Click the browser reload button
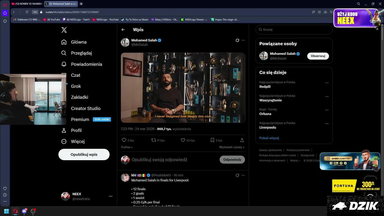Image resolution: width=384 pixels, height=216 pixels. pyautogui.click(x=27, y=12)
